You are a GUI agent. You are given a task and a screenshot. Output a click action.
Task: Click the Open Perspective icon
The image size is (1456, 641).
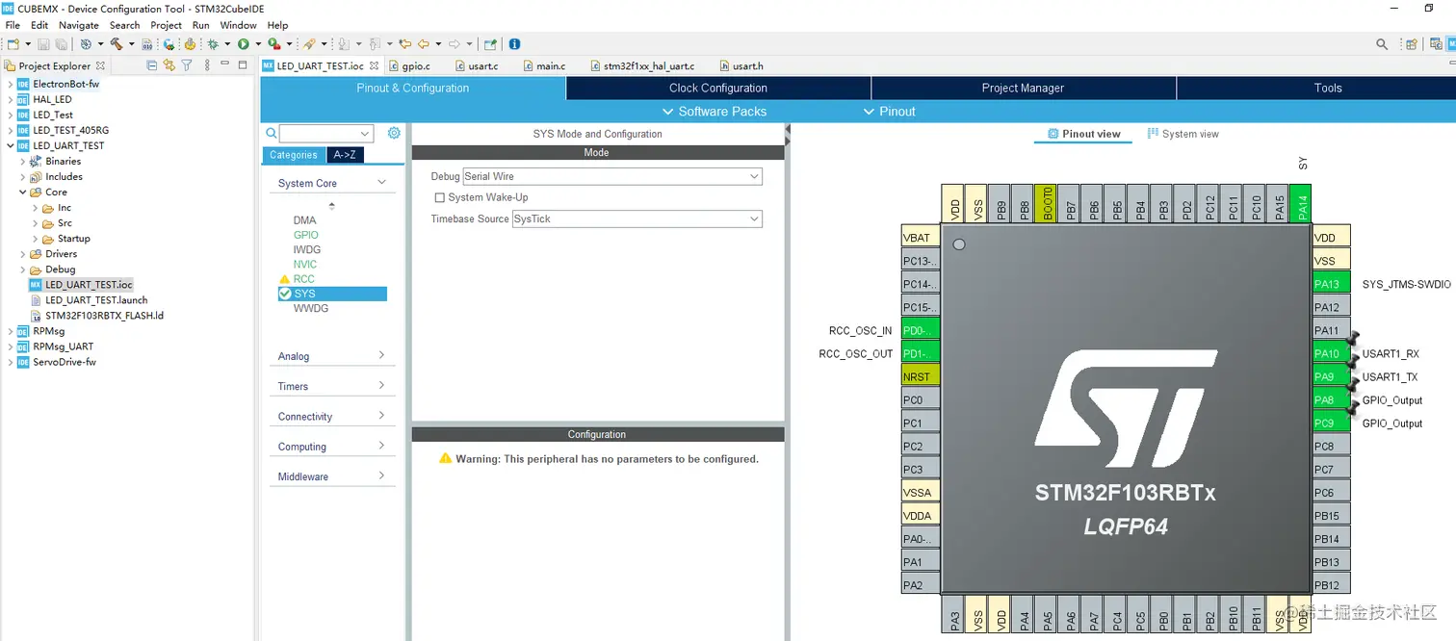(1411, 44)
